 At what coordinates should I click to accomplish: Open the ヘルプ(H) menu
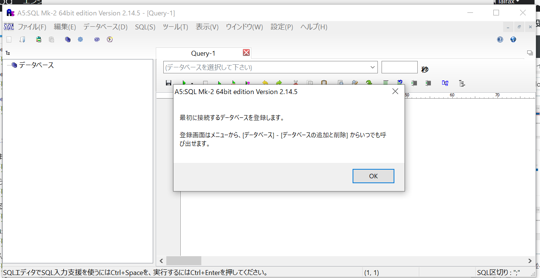click(314, 27)
